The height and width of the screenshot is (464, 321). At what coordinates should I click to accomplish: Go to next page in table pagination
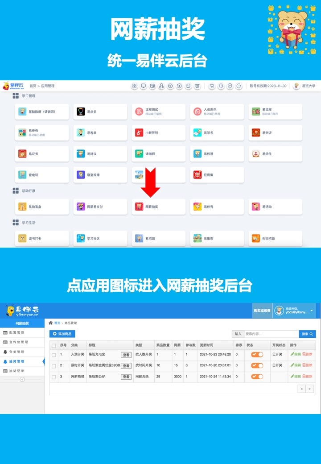309,389
